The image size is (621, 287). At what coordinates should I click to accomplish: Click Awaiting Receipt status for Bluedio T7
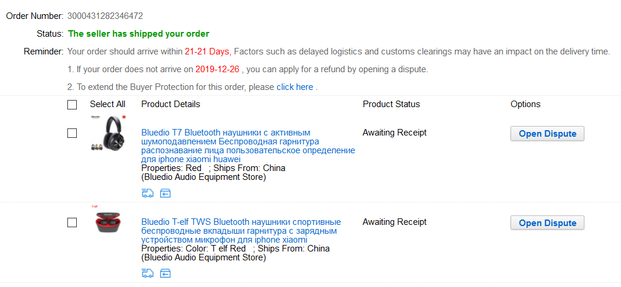point(394,133)
